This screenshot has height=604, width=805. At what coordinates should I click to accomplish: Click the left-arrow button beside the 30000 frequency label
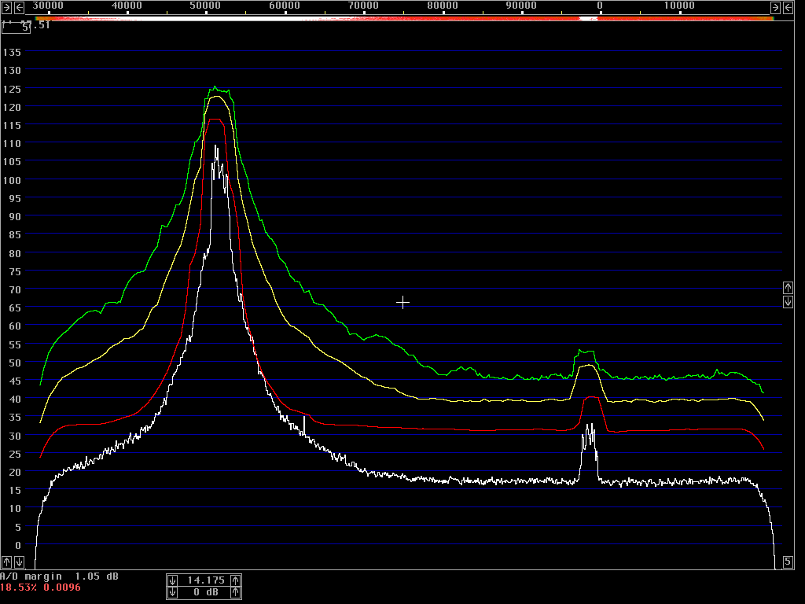pos(19,7)
